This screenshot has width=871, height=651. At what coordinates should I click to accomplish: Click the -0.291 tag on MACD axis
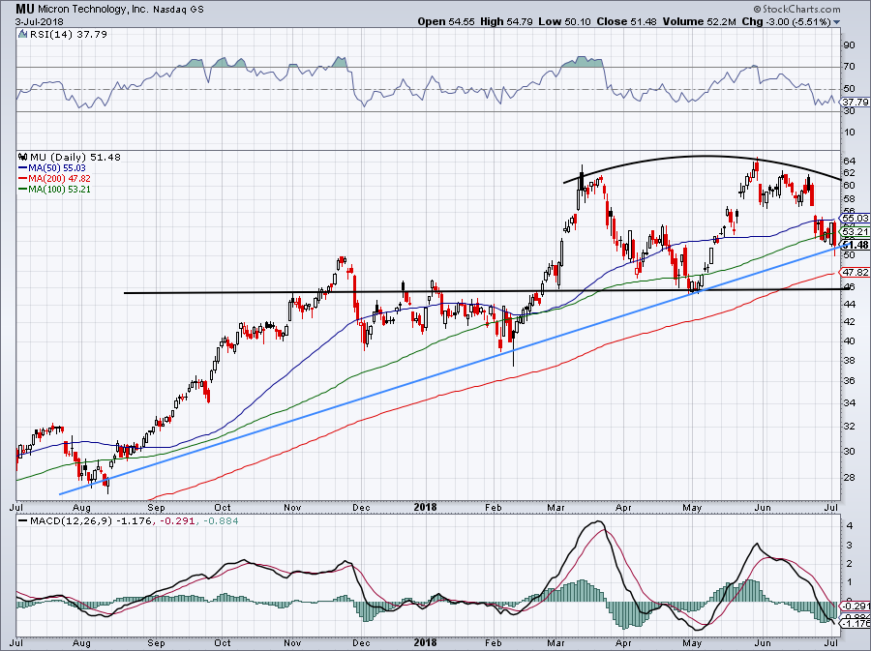coord(856,607)
